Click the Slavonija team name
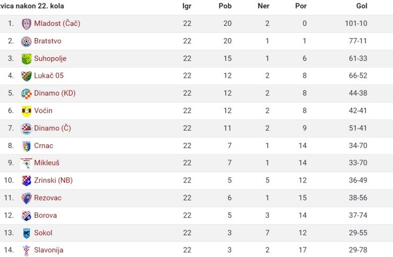The image size is (393, 257). (x=49, y=250)
